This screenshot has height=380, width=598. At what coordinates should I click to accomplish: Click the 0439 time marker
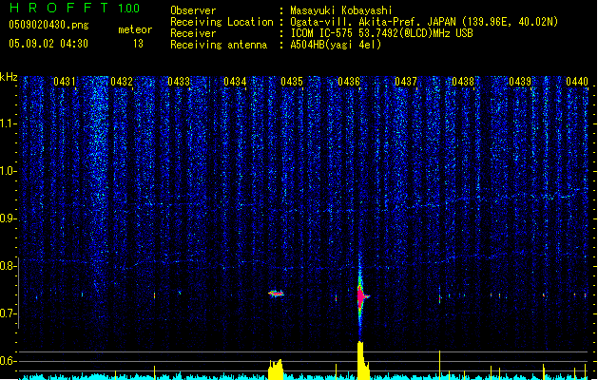[520, 82]
